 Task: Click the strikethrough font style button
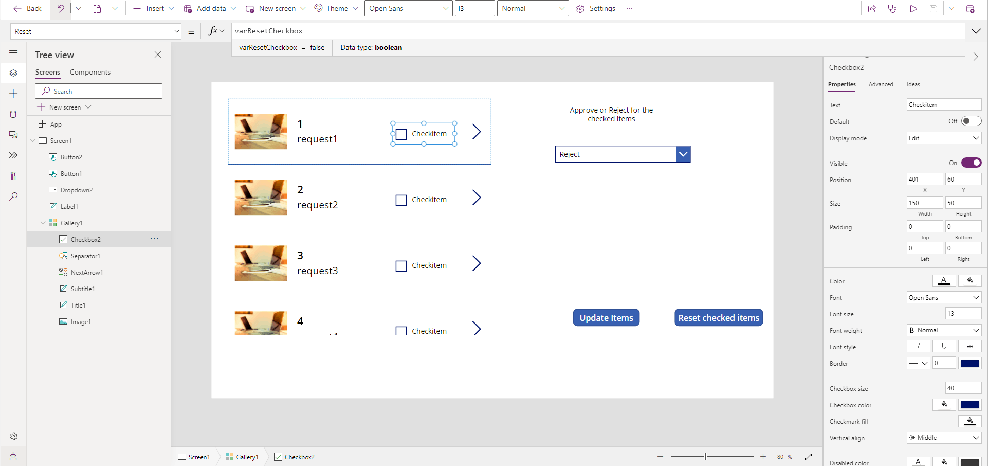pos(970,347)
